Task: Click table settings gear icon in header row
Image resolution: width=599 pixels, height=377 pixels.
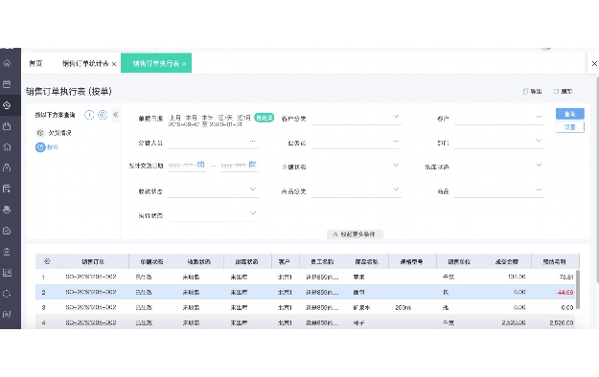Action: click(x=47, y=261)
